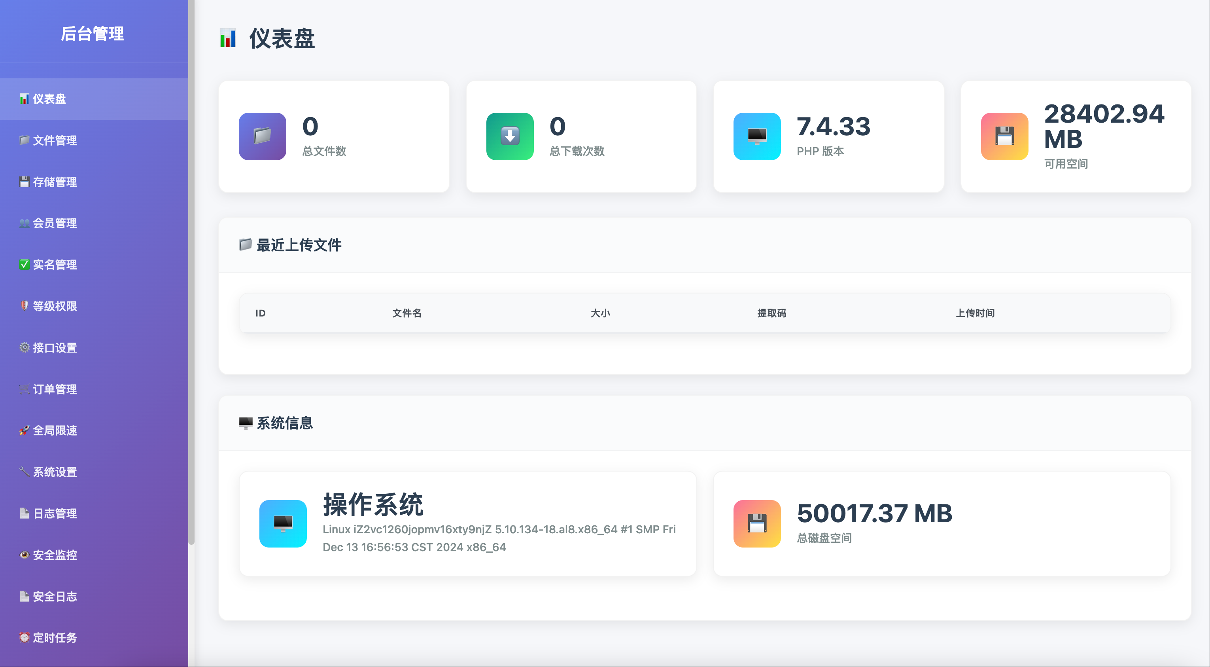Image resolution: width=1210 pixels, height=667 pixels.
Task: Click the document icon beside 日志管理
Action: tap(25, 513)
